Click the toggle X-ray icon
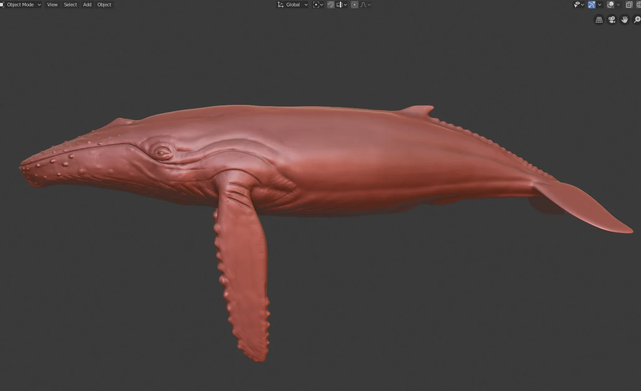The image size is (641, 391). (629, 5)
